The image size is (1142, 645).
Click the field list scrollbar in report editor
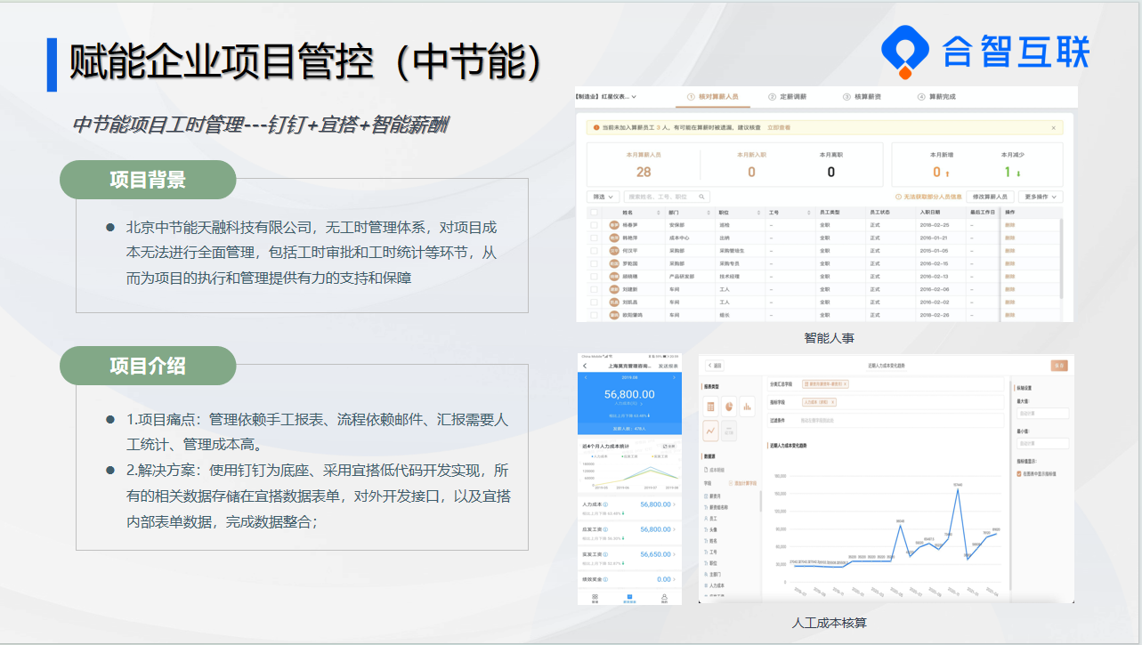760,501
